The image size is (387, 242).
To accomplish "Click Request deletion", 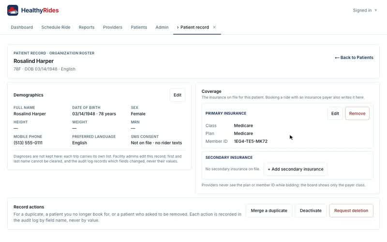I will [x=351, y=211].
